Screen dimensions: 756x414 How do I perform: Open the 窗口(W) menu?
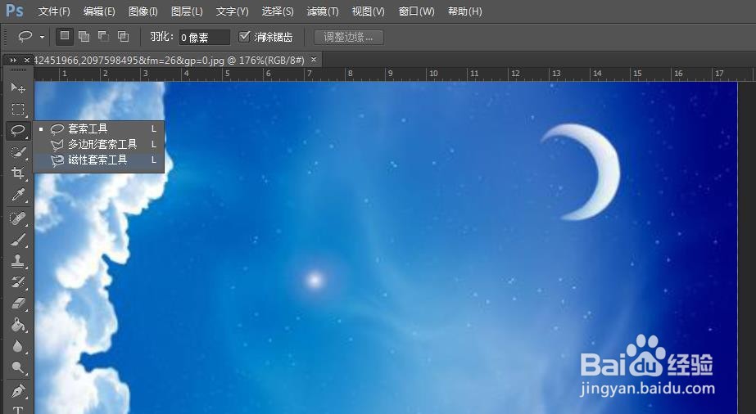(417, 11)
